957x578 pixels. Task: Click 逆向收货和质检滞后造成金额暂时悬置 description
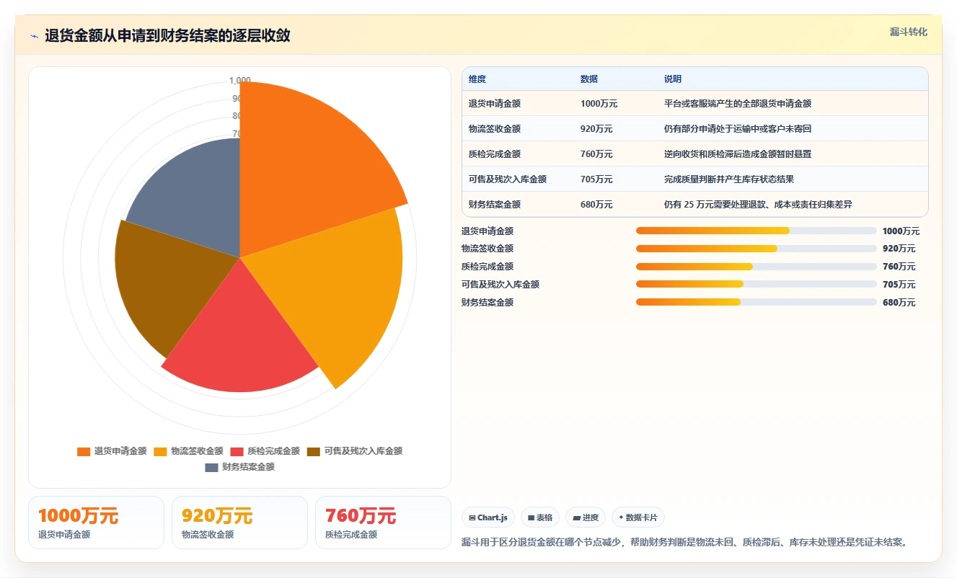click(x=738, y=154)
